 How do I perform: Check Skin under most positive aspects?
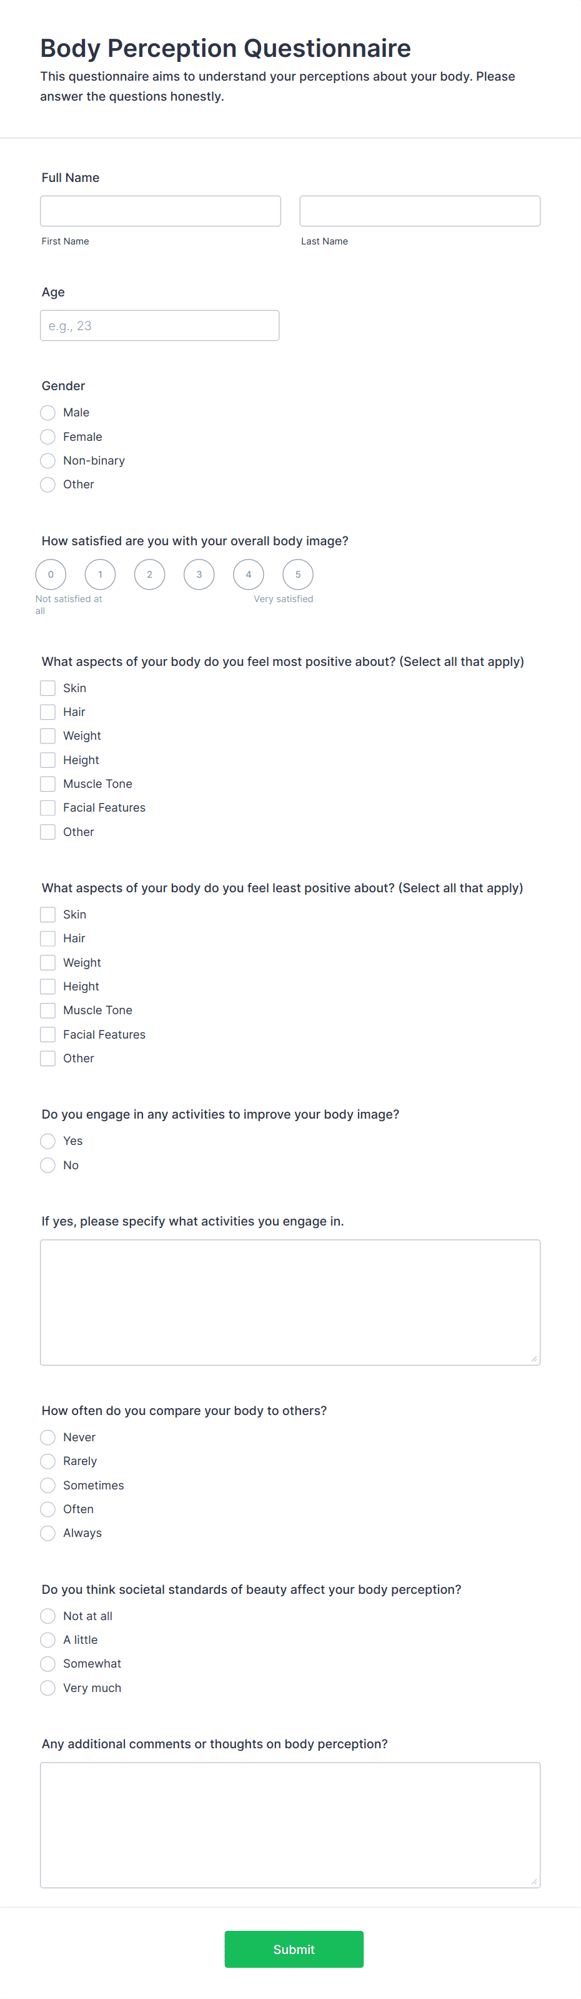[x=47, y=688]
